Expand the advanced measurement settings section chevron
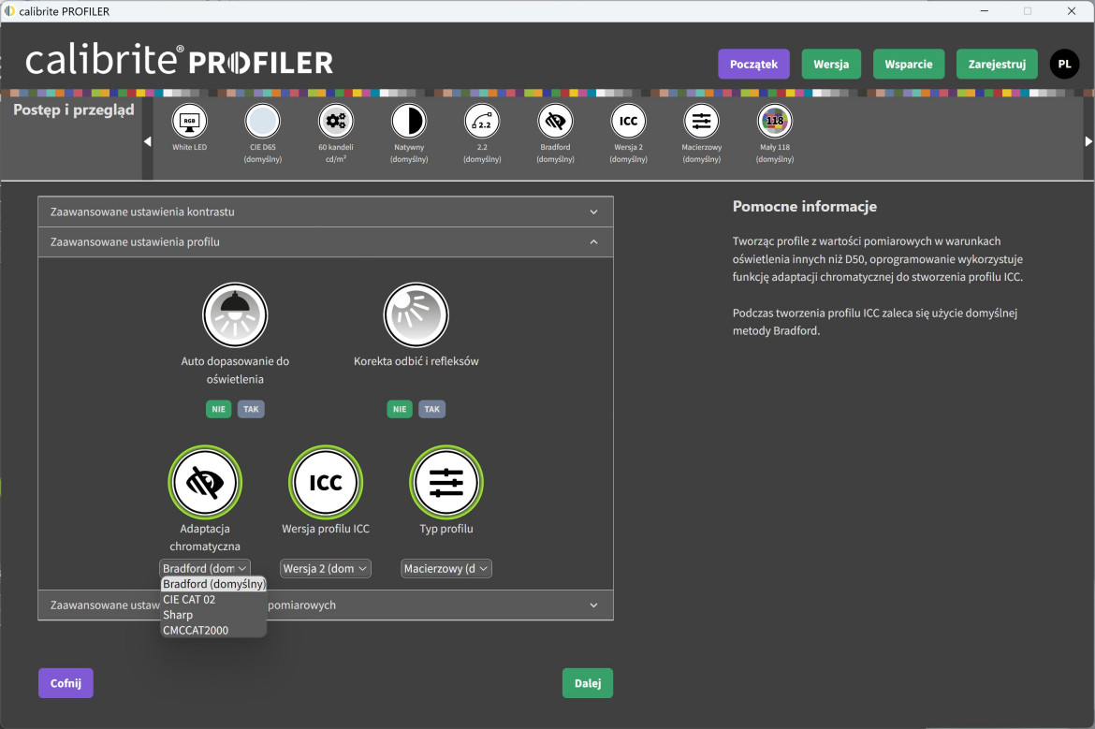The image size is (1095, 729). pyautogui.click(x=593, y=605)
